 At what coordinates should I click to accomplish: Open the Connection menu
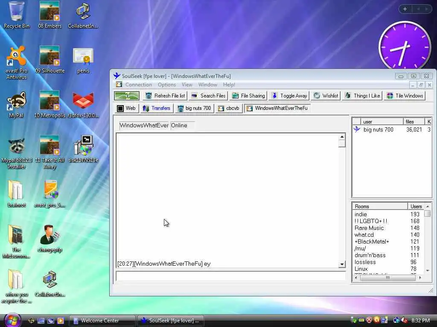click(x=139, y=85)
